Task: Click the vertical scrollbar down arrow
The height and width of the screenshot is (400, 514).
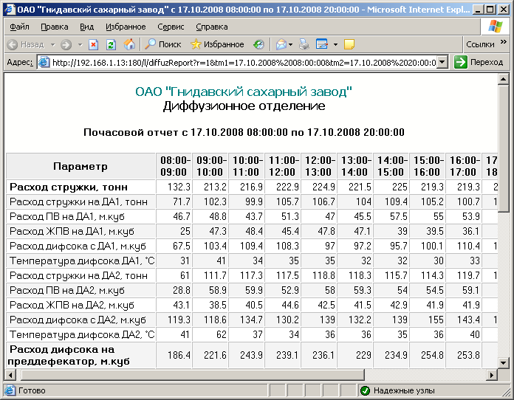Action: tap(506, 361)
